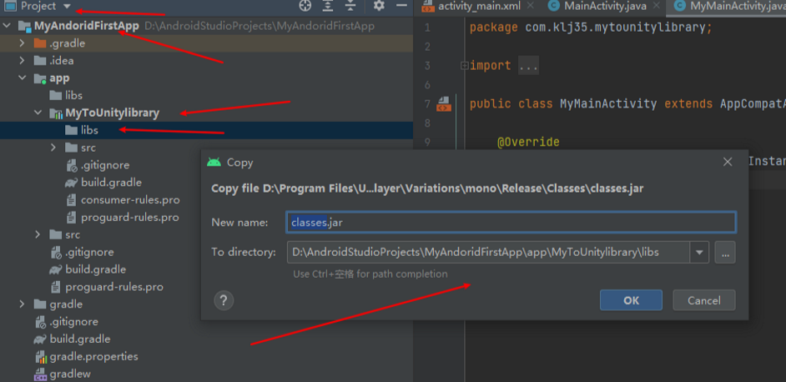
Task: Select the app module icon
Action: tap(40, 78)
